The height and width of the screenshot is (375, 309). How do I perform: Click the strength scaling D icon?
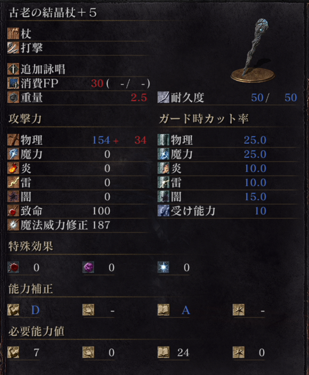[13, 309]
